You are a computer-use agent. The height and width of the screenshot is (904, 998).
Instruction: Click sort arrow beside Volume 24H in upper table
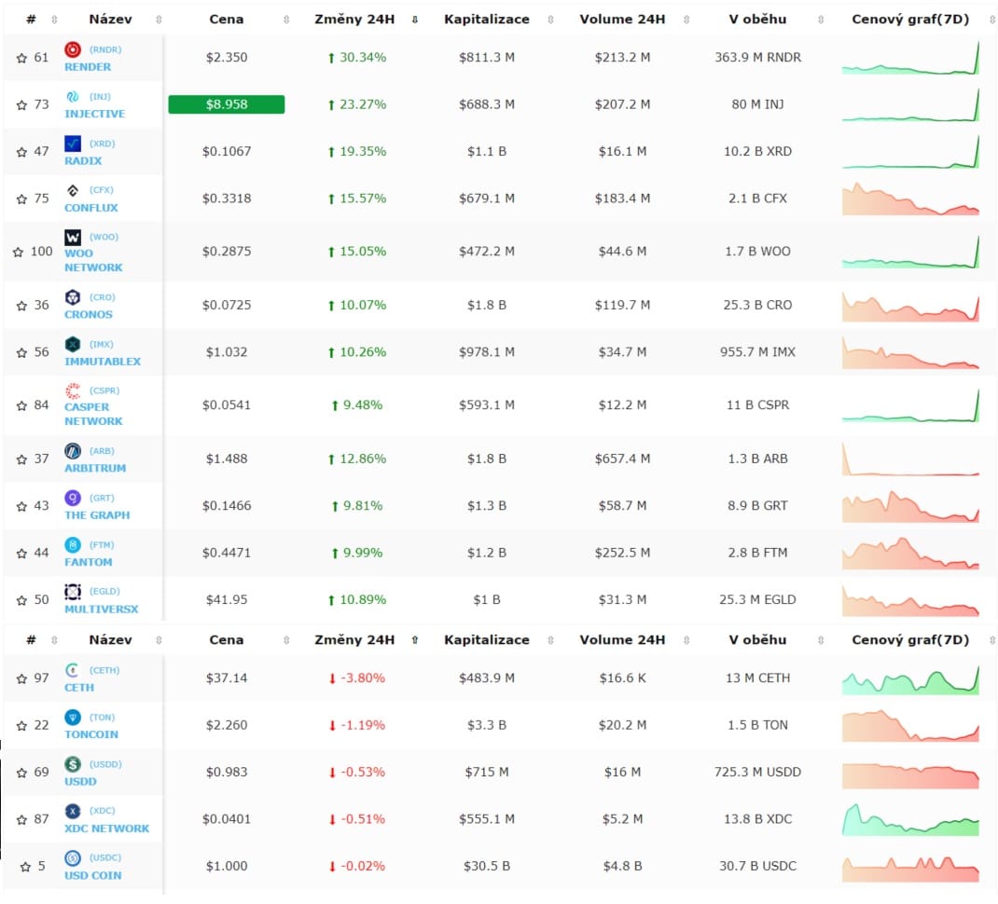pyautogui.click(x=686, y=20)
